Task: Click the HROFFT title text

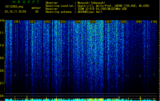Action: 26,2
